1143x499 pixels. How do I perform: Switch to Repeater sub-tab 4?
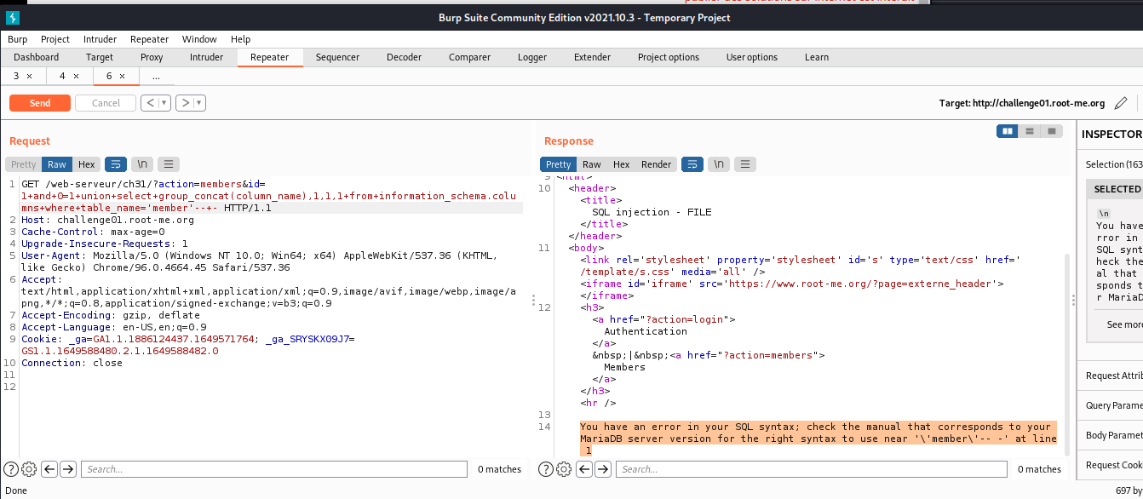coord(62,77)
